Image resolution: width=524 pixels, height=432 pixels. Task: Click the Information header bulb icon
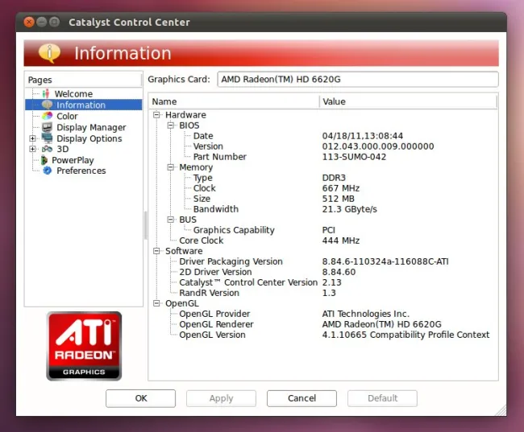point(49,53)
